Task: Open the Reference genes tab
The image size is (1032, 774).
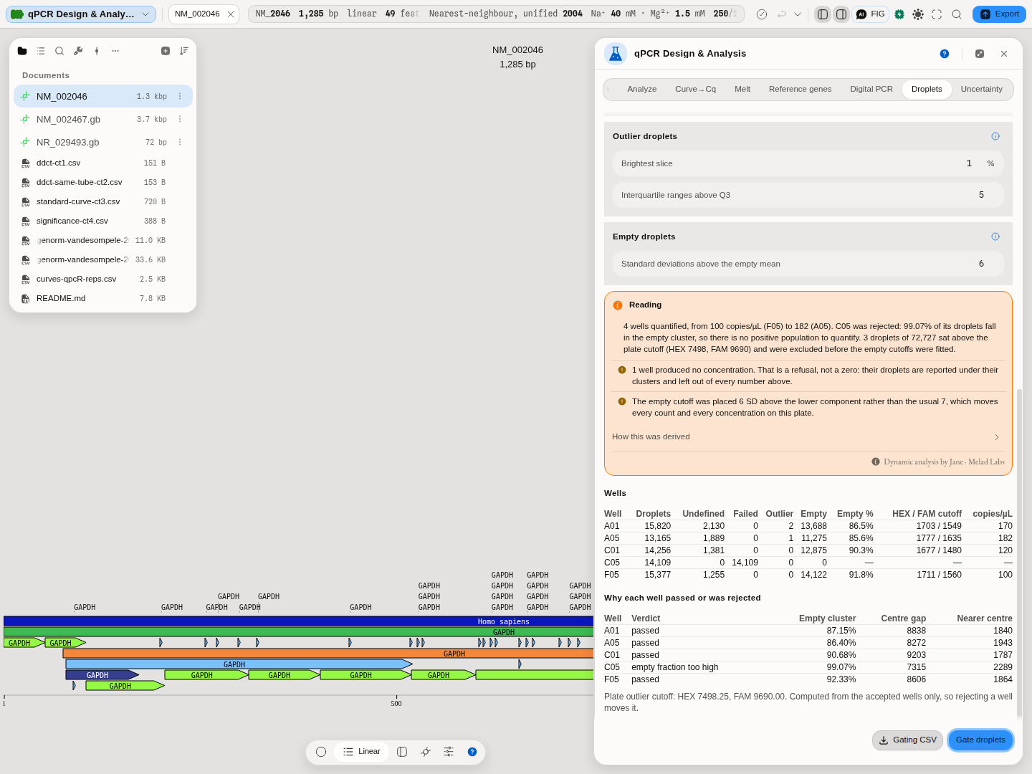Action: 801,90
